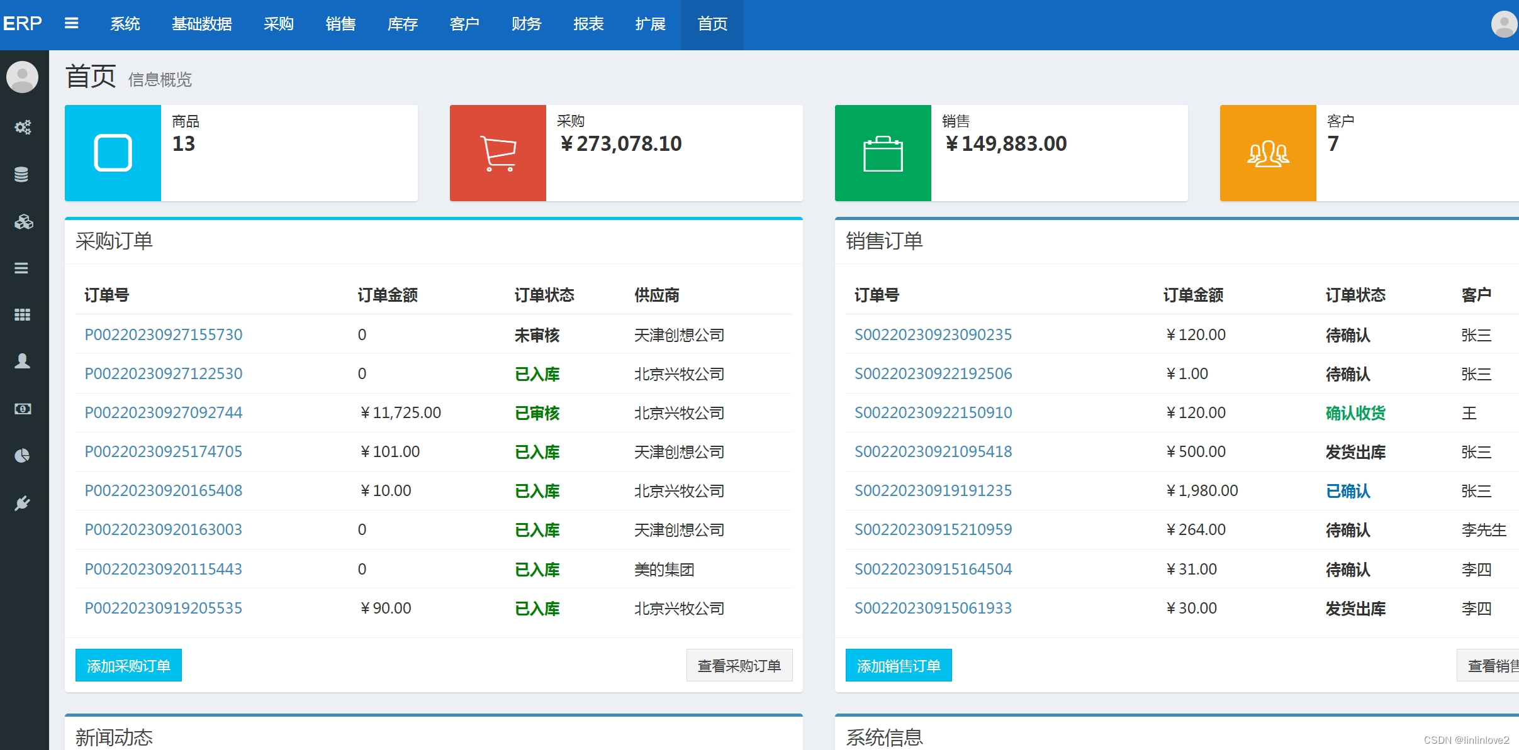Viewport: 1519px width, 750px height.
Task: Click the sales total ￥149,883.00
Action: point(1006,144)
